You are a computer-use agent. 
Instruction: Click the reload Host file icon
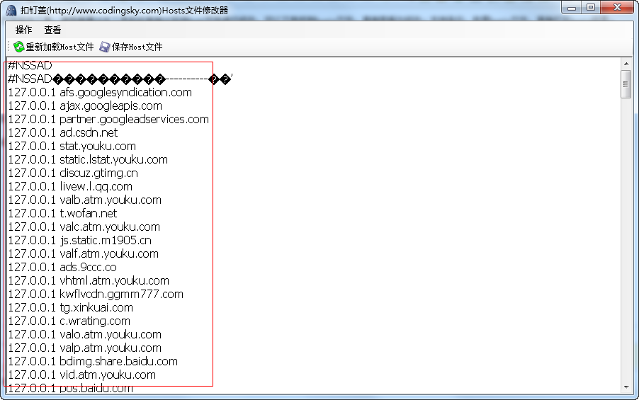(18, 47)
